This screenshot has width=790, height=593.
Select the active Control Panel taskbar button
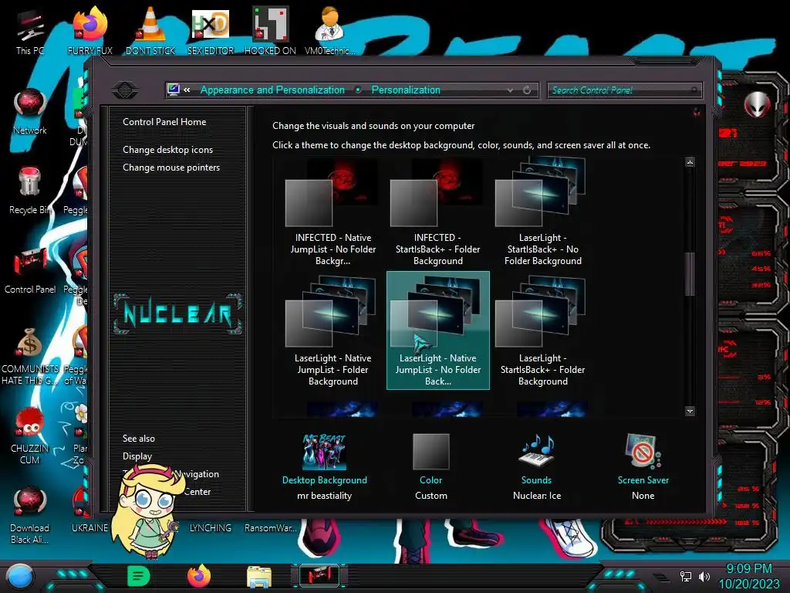pos(319,576)
